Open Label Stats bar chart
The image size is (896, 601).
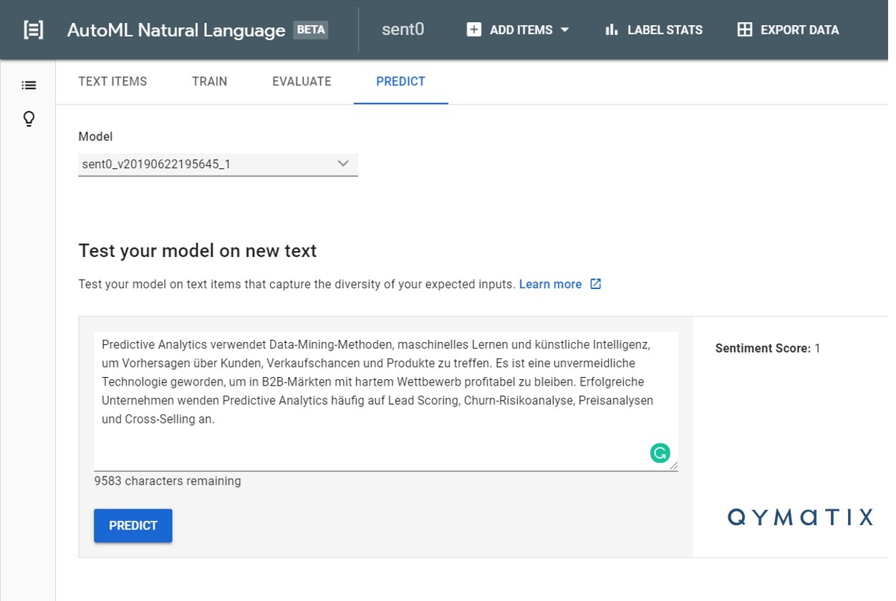[653, 30]
